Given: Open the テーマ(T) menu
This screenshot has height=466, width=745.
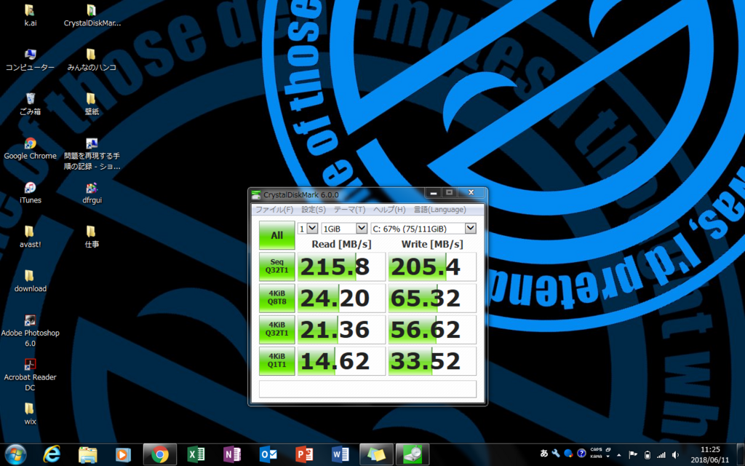Looking at the screenshot, I should point(350,210).
